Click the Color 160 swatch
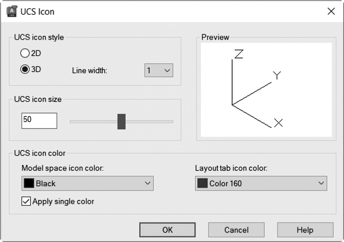This screenshot has width=344, height=242. [x=202, y=183]
